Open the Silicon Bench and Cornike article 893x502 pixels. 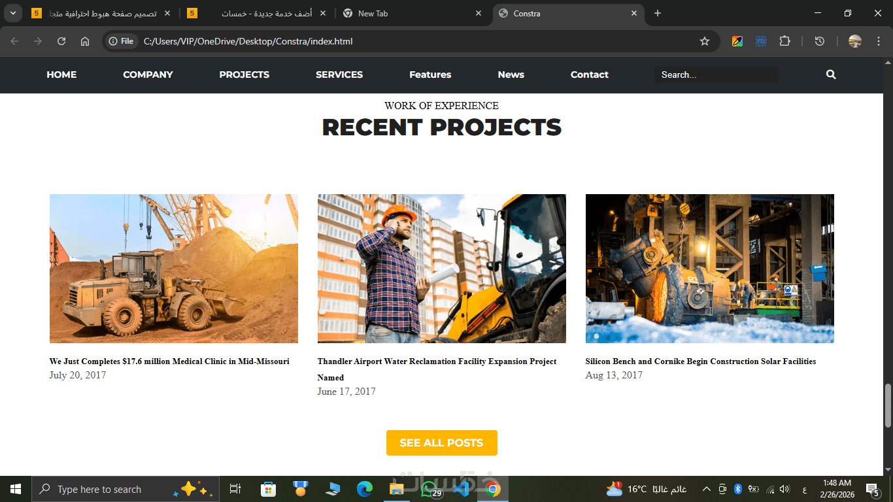pos(701,361)
